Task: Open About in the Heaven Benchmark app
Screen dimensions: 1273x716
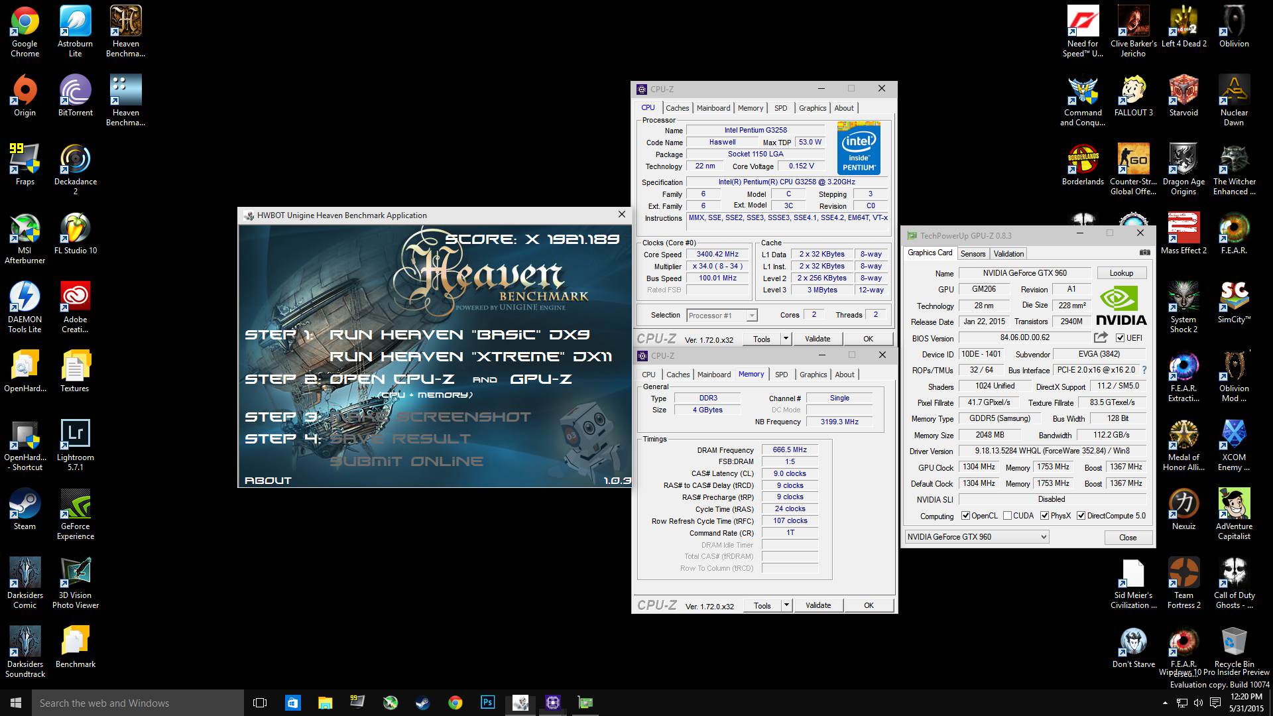Action: pos(268,481)
